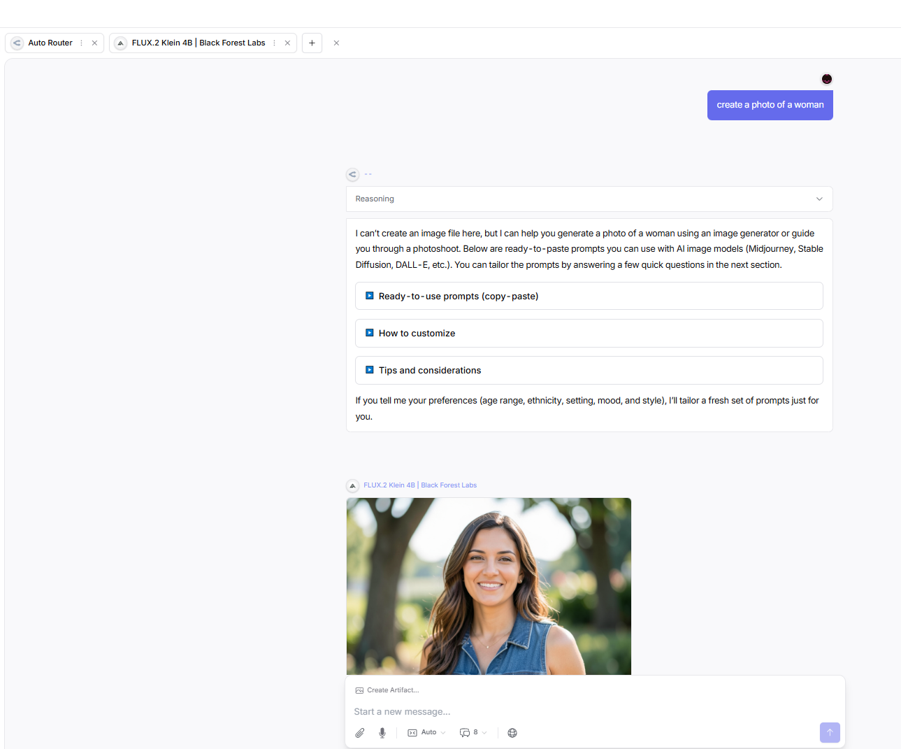Expand Ready-to-use prompts section
901x749 pixels.
(x=589, y=296)
